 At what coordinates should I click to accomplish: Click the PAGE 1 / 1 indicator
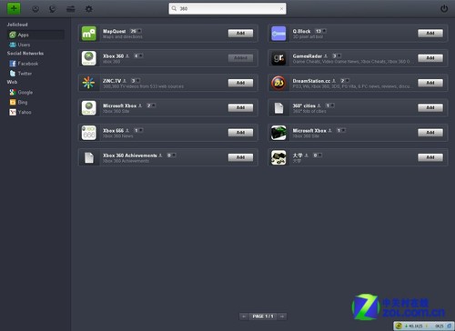click(263, 316)
